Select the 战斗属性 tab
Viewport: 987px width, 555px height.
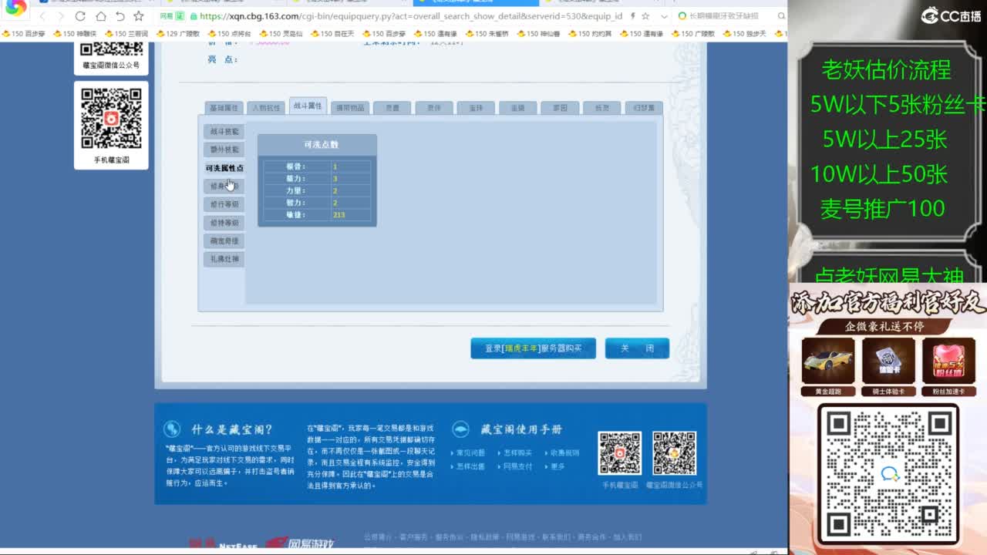308,106
